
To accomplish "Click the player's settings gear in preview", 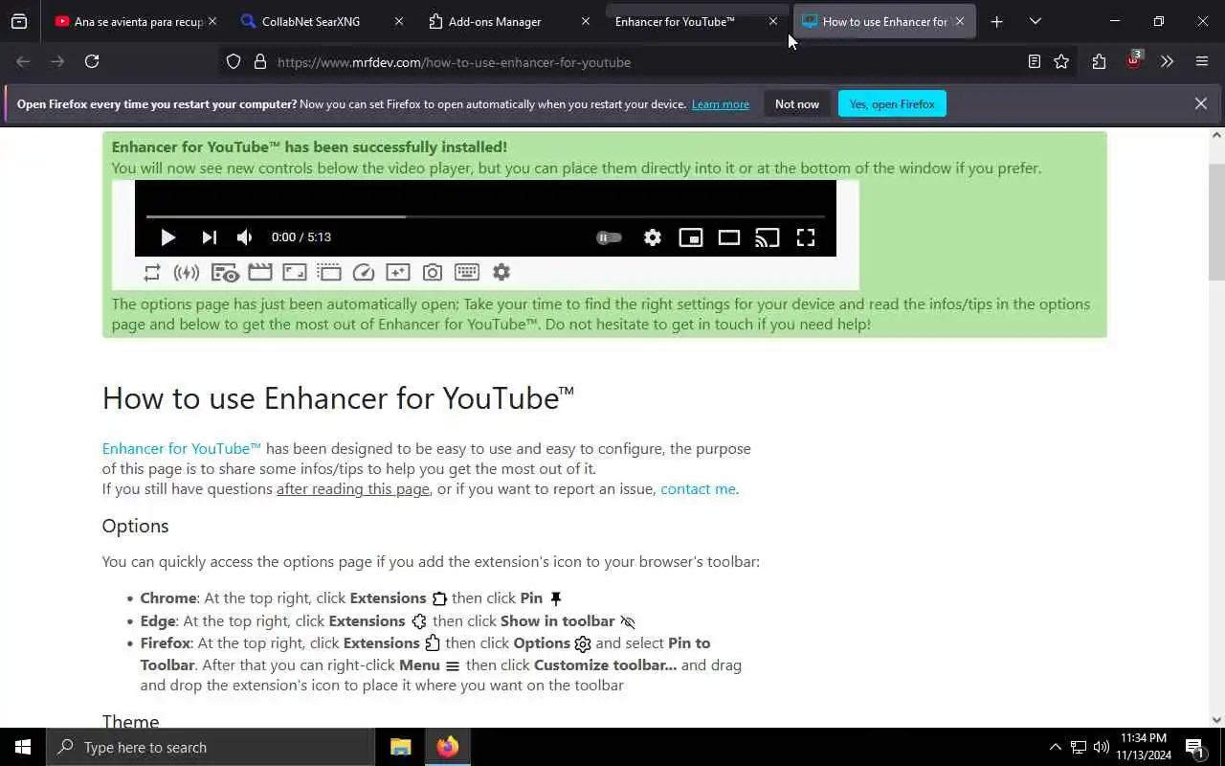I will (x=652, y=237).
